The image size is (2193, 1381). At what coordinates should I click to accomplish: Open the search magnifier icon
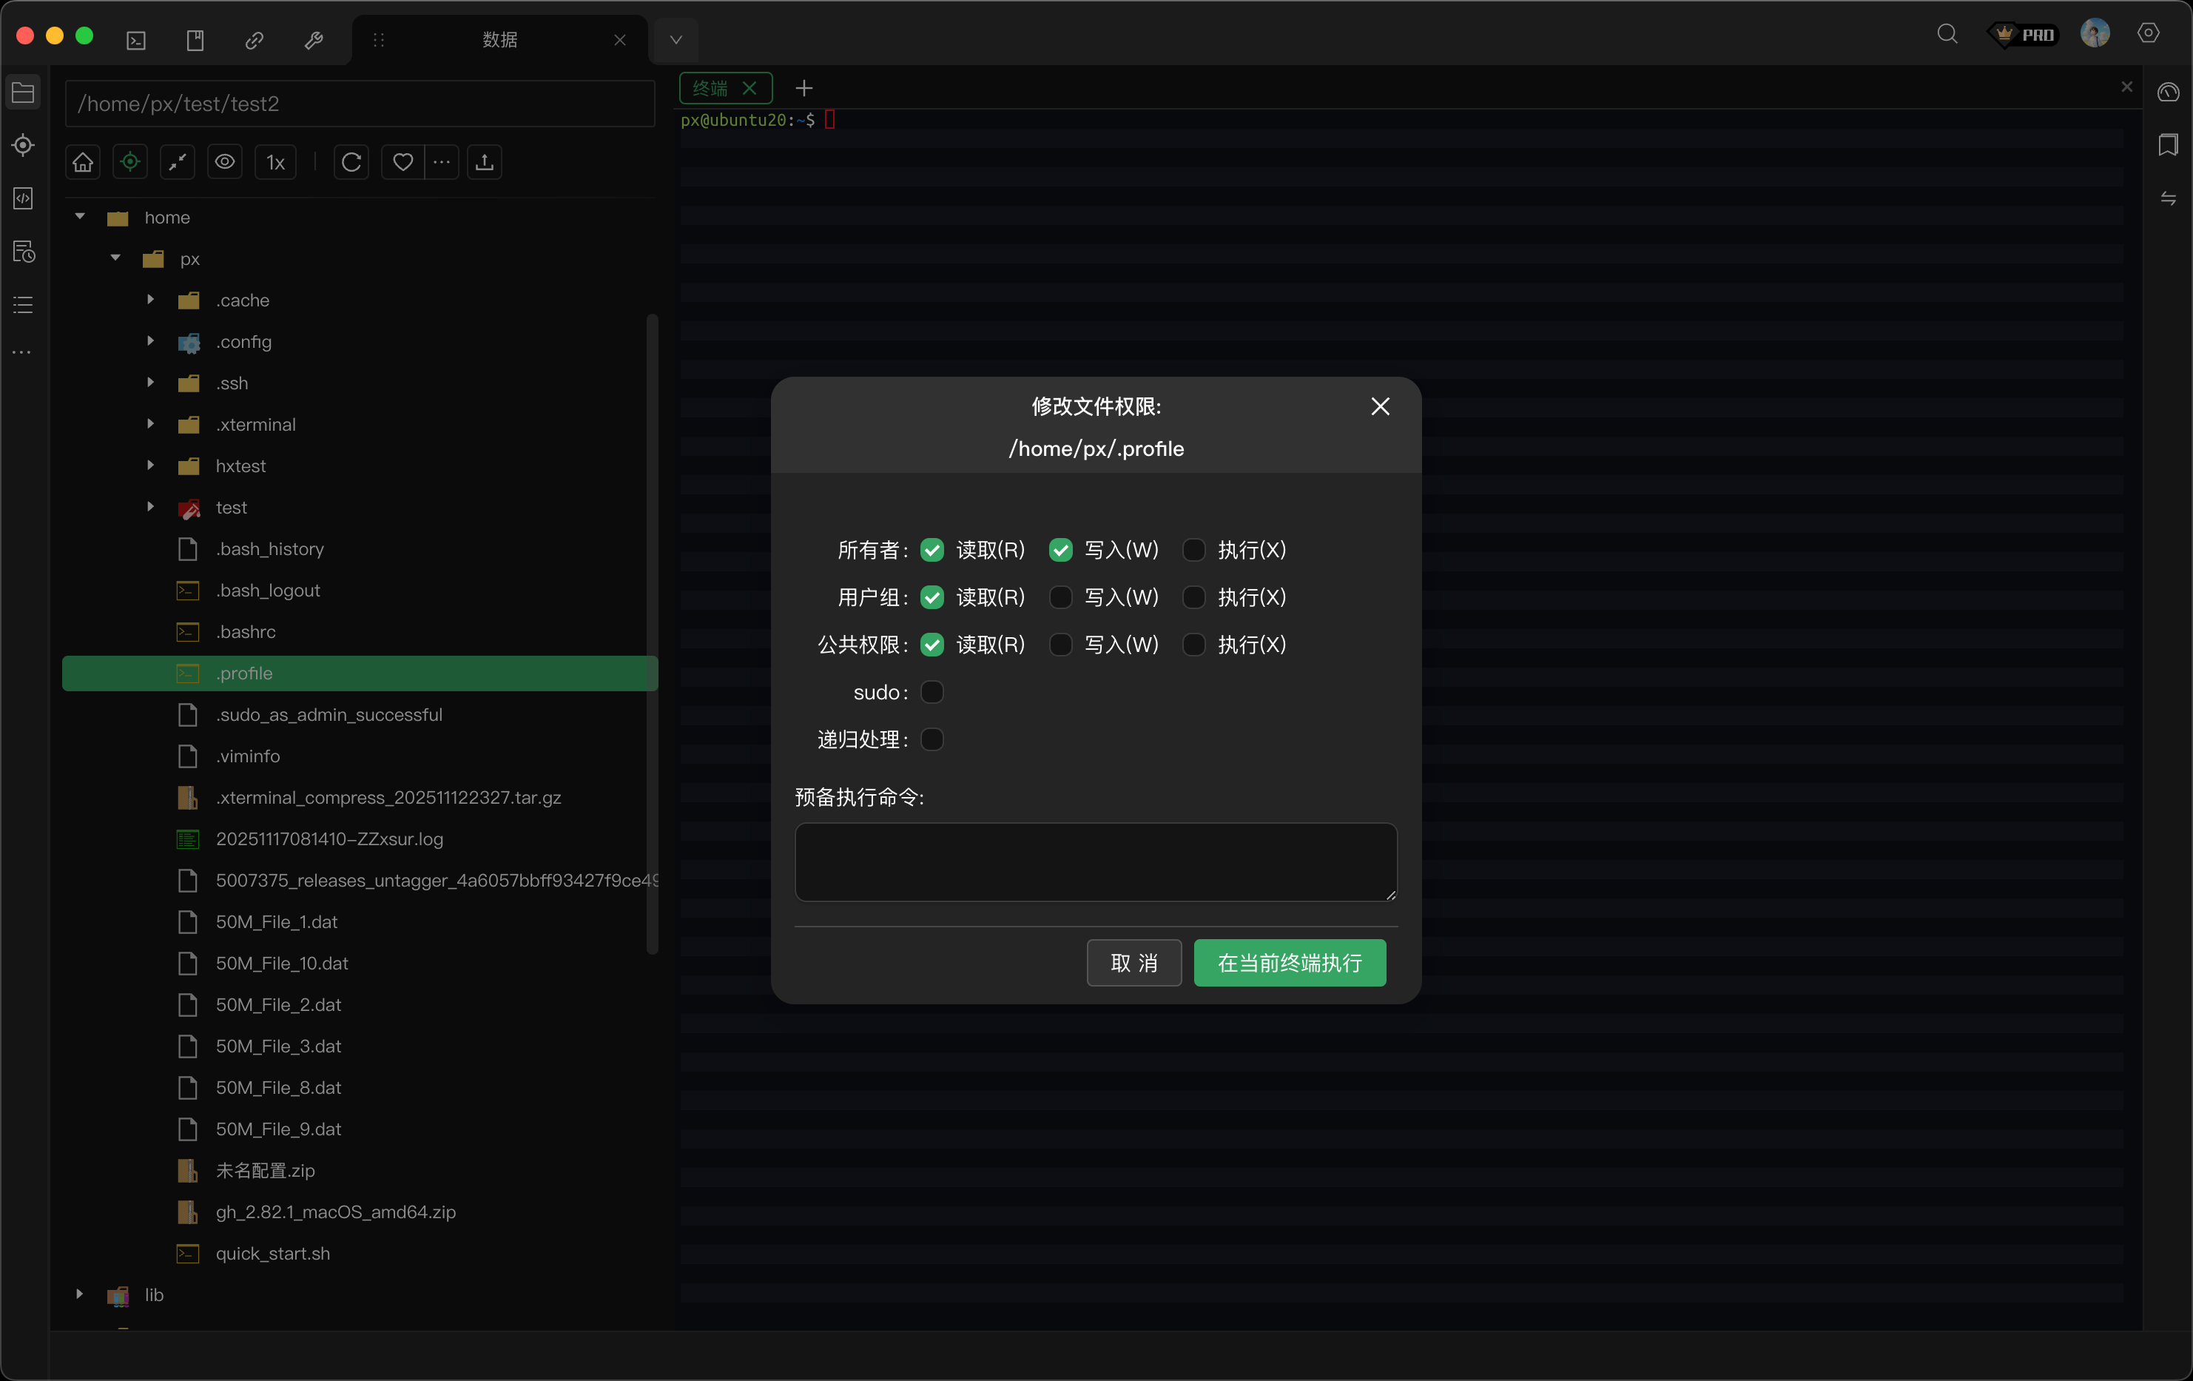1946,35
